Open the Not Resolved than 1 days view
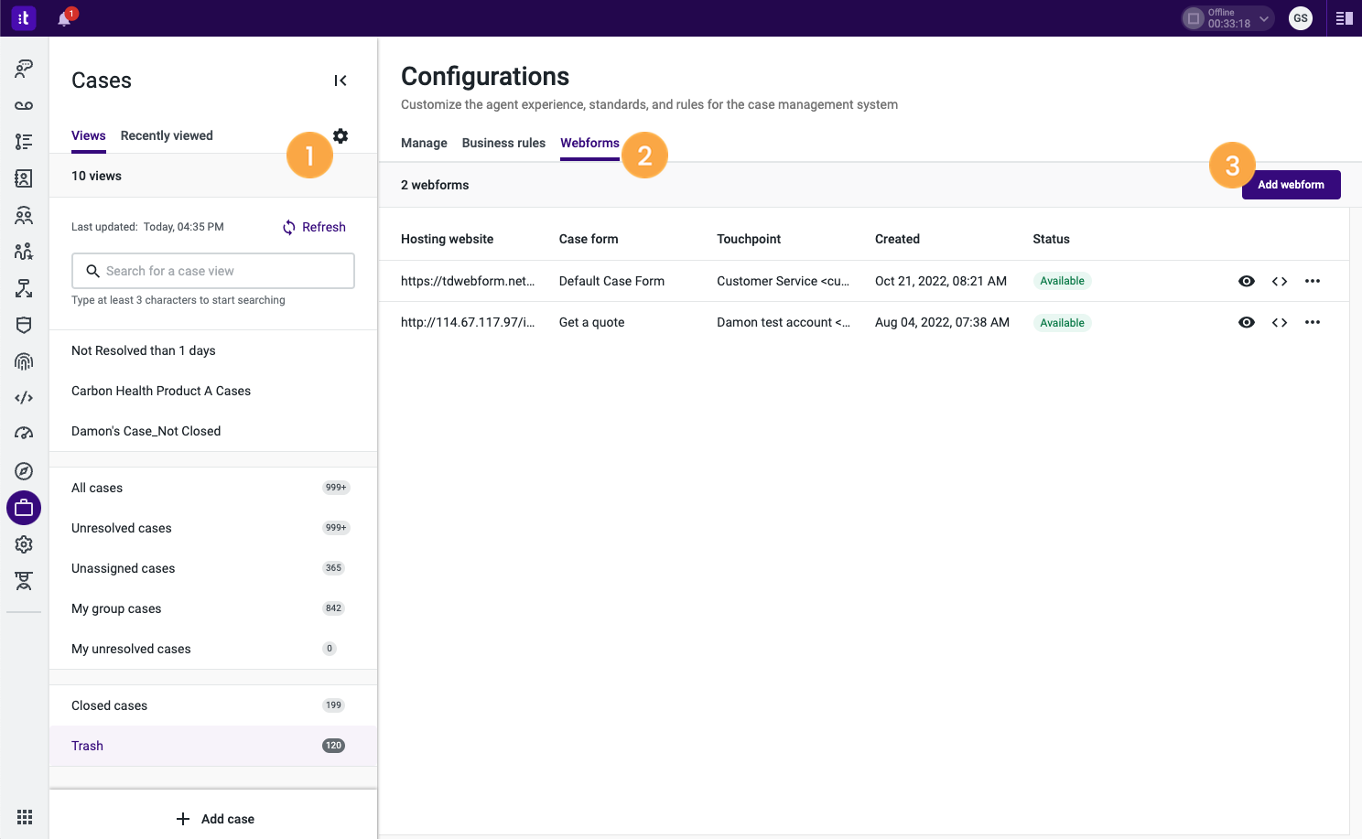Image resolution: width=1362 pixels, height=839 pixels. (213, 350)
